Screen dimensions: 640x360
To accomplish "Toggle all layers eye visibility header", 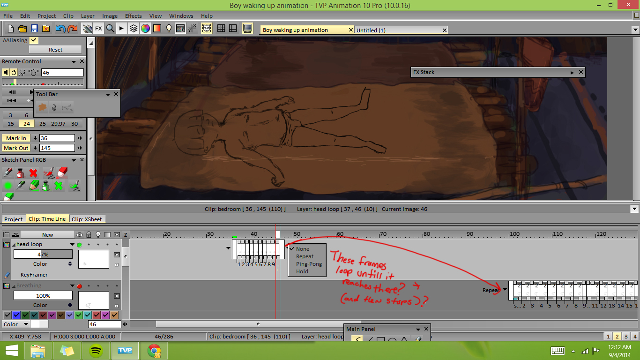I will 79,234.
